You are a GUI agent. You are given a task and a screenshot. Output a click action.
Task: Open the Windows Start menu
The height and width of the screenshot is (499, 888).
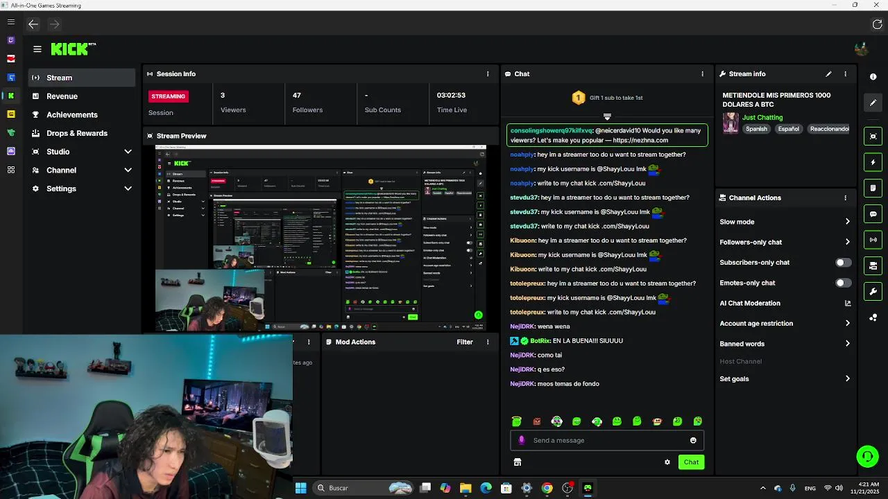point(300,488)
